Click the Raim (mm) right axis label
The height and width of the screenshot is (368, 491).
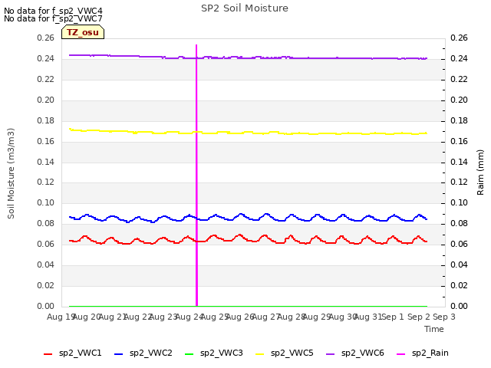(x=480, y=172)
